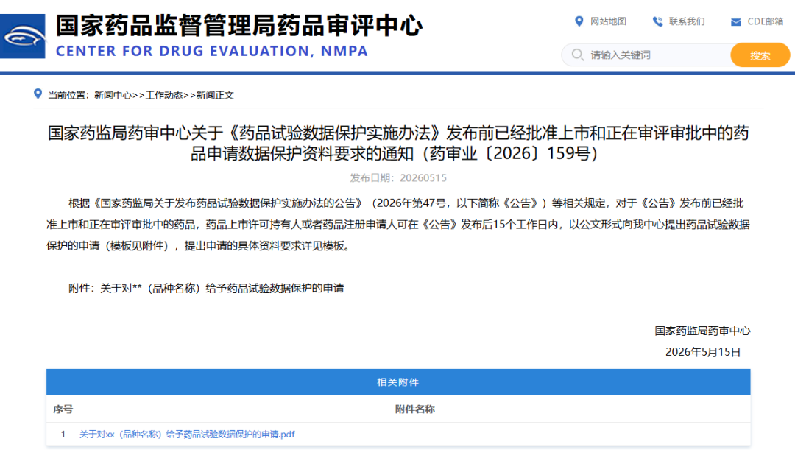Click the paragraph beginning 根据《国家药监局关于发布
795x450 pixels.
click(x=398, y=224)
